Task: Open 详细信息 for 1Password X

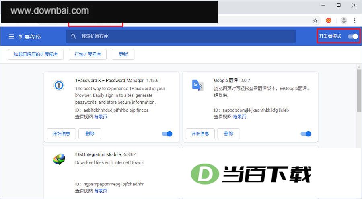Action: pos(61,134)
